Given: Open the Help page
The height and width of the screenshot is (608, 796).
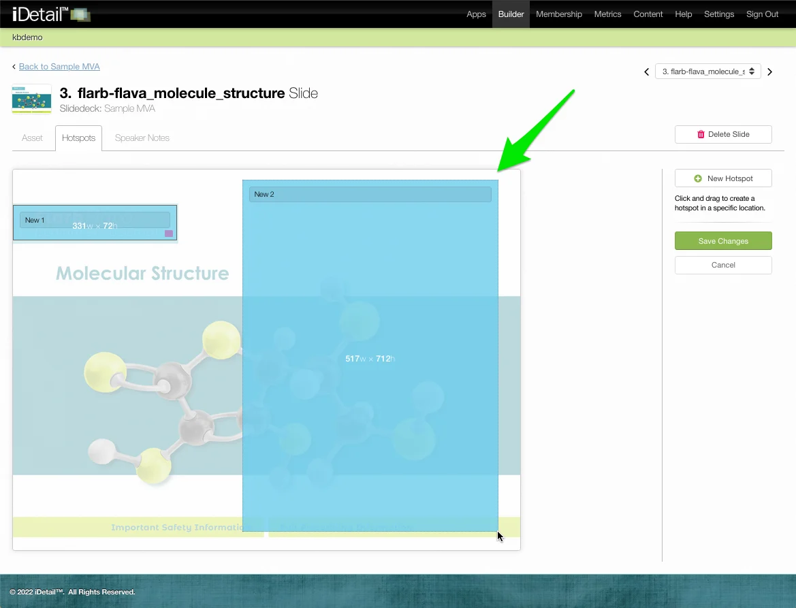Looking at the screenshot, I should click(x=683, y=14).
